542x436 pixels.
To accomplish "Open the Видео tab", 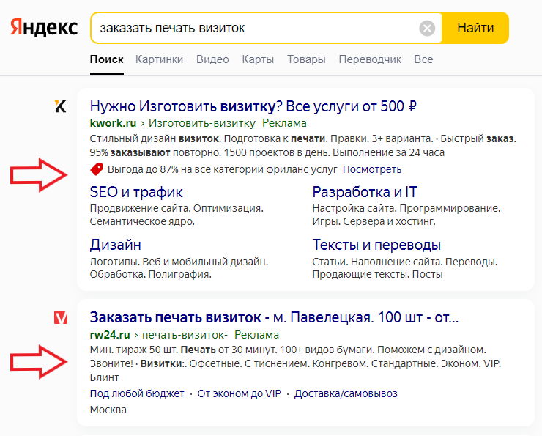I will tap(212, 59).
